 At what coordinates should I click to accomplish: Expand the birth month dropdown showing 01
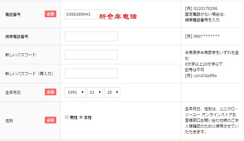pos(95,92)
